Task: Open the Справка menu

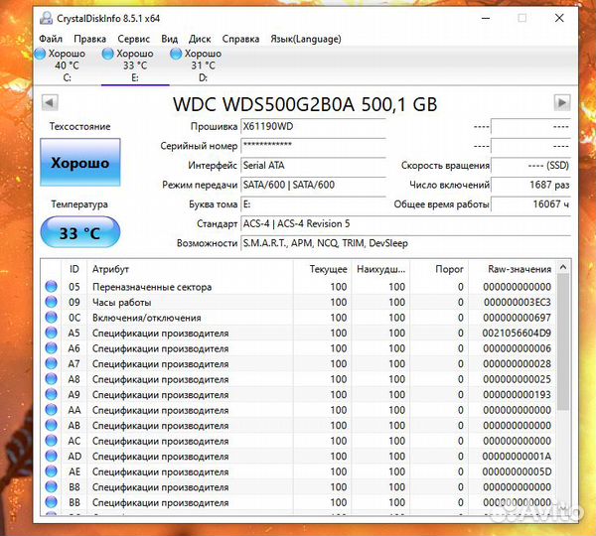Action: 240,39
